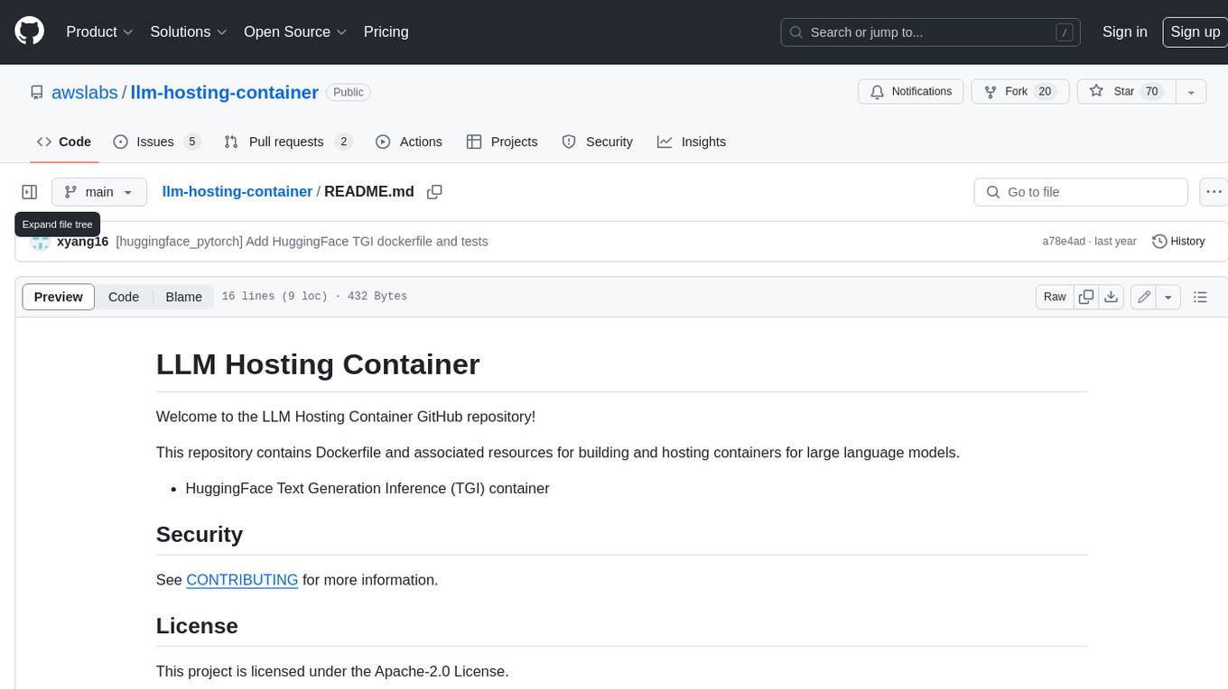Open more edit options dropdown
The image size is (1228, 689).
[1168, 297]
